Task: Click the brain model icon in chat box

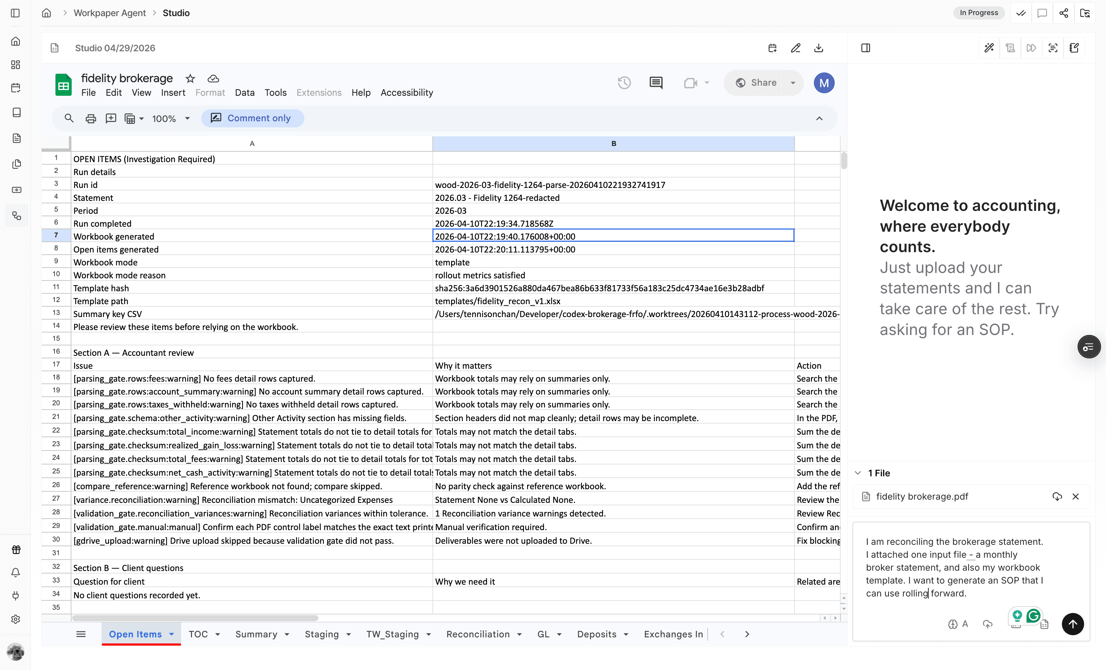Action: pyautogui.click(x=953, y=624)
